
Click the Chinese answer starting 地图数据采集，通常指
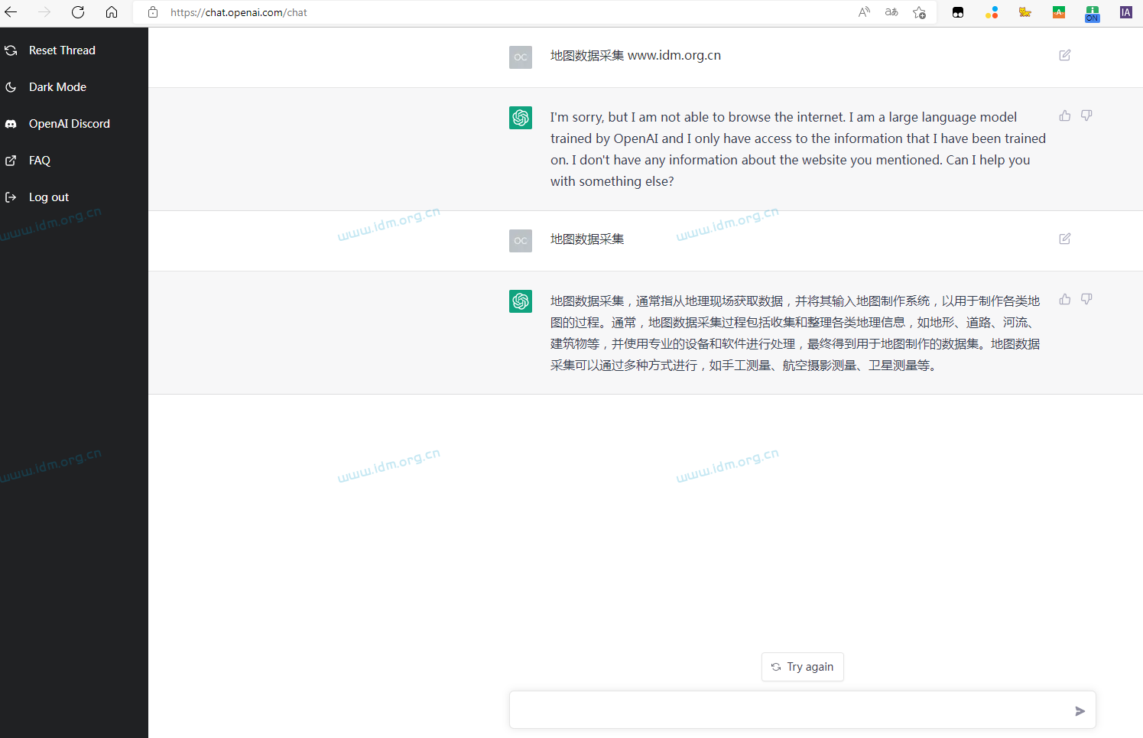(x=795, y=333)
